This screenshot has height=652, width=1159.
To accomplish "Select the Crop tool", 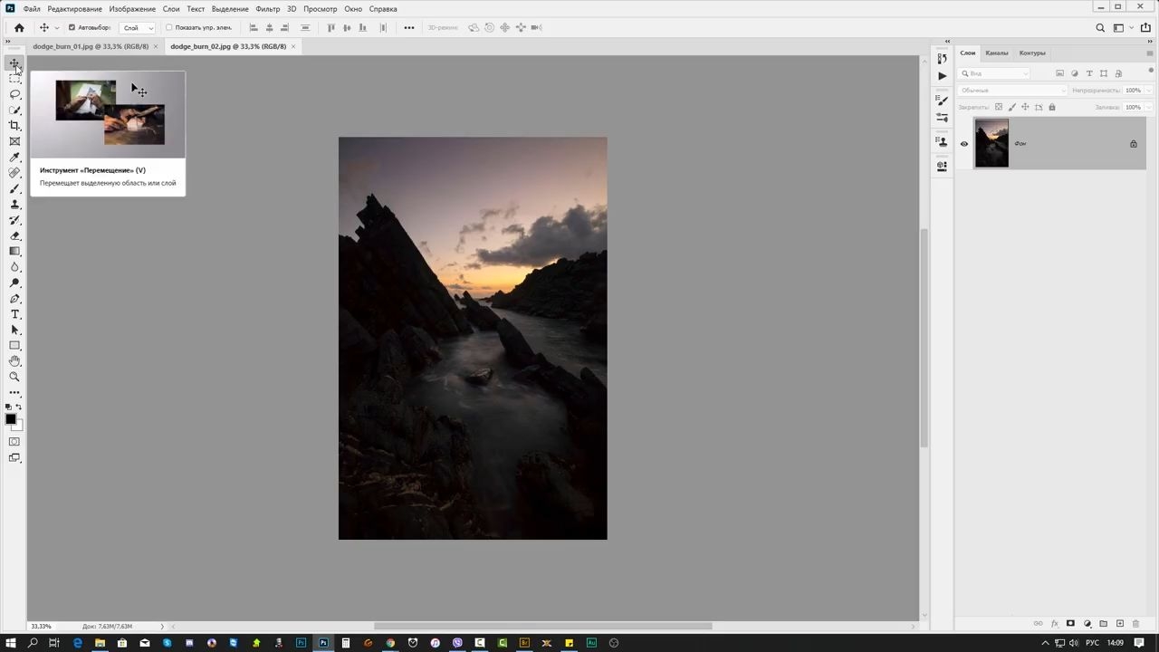I will [x=14, y=126].
